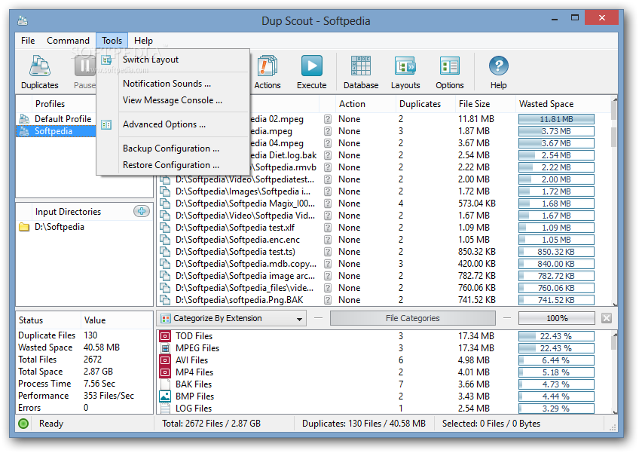Click the action icon in 02.mpeg row
The height and width of the screenshot is (453, 639).
coord(328,119)
